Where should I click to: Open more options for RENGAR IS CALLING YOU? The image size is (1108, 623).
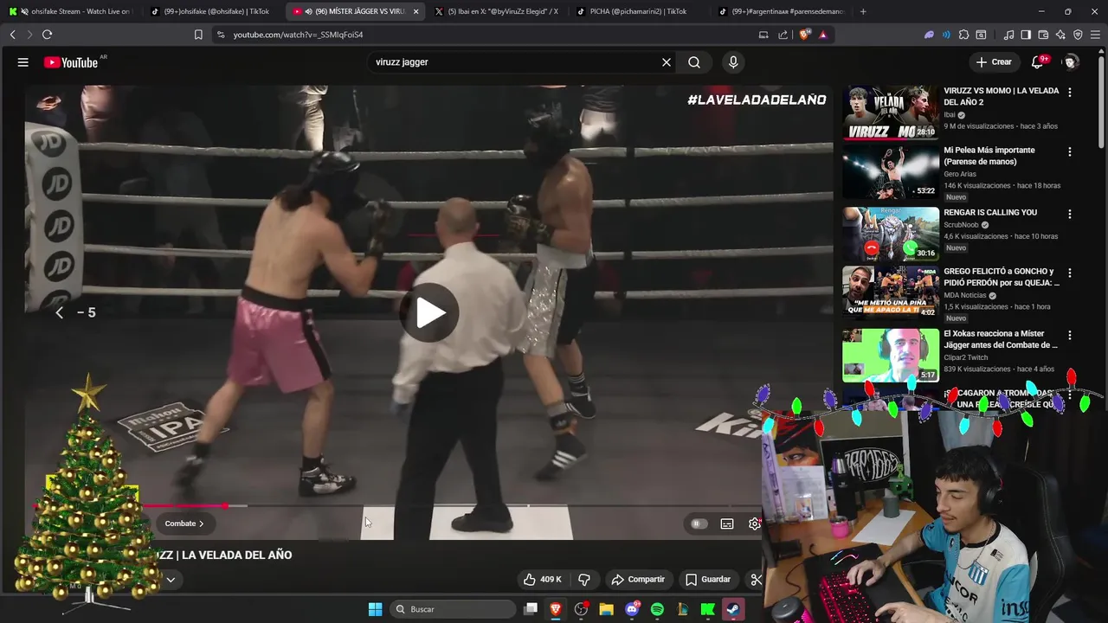coord(1070,213)
